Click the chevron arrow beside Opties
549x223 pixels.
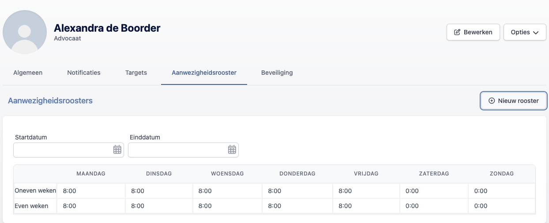536,33
